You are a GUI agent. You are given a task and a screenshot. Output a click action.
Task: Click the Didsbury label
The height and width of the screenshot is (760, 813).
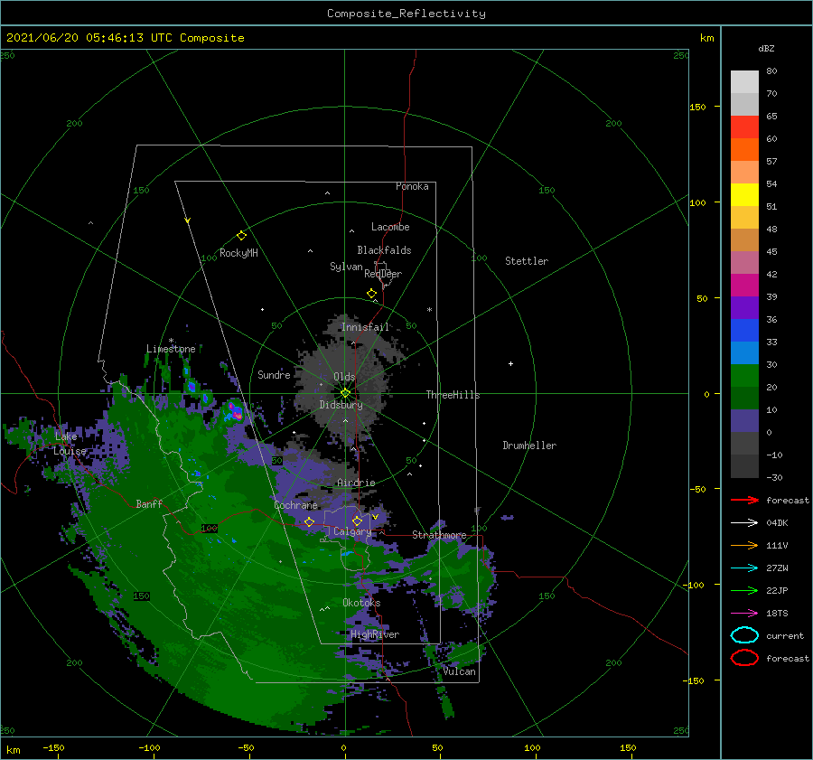(341, 405)
